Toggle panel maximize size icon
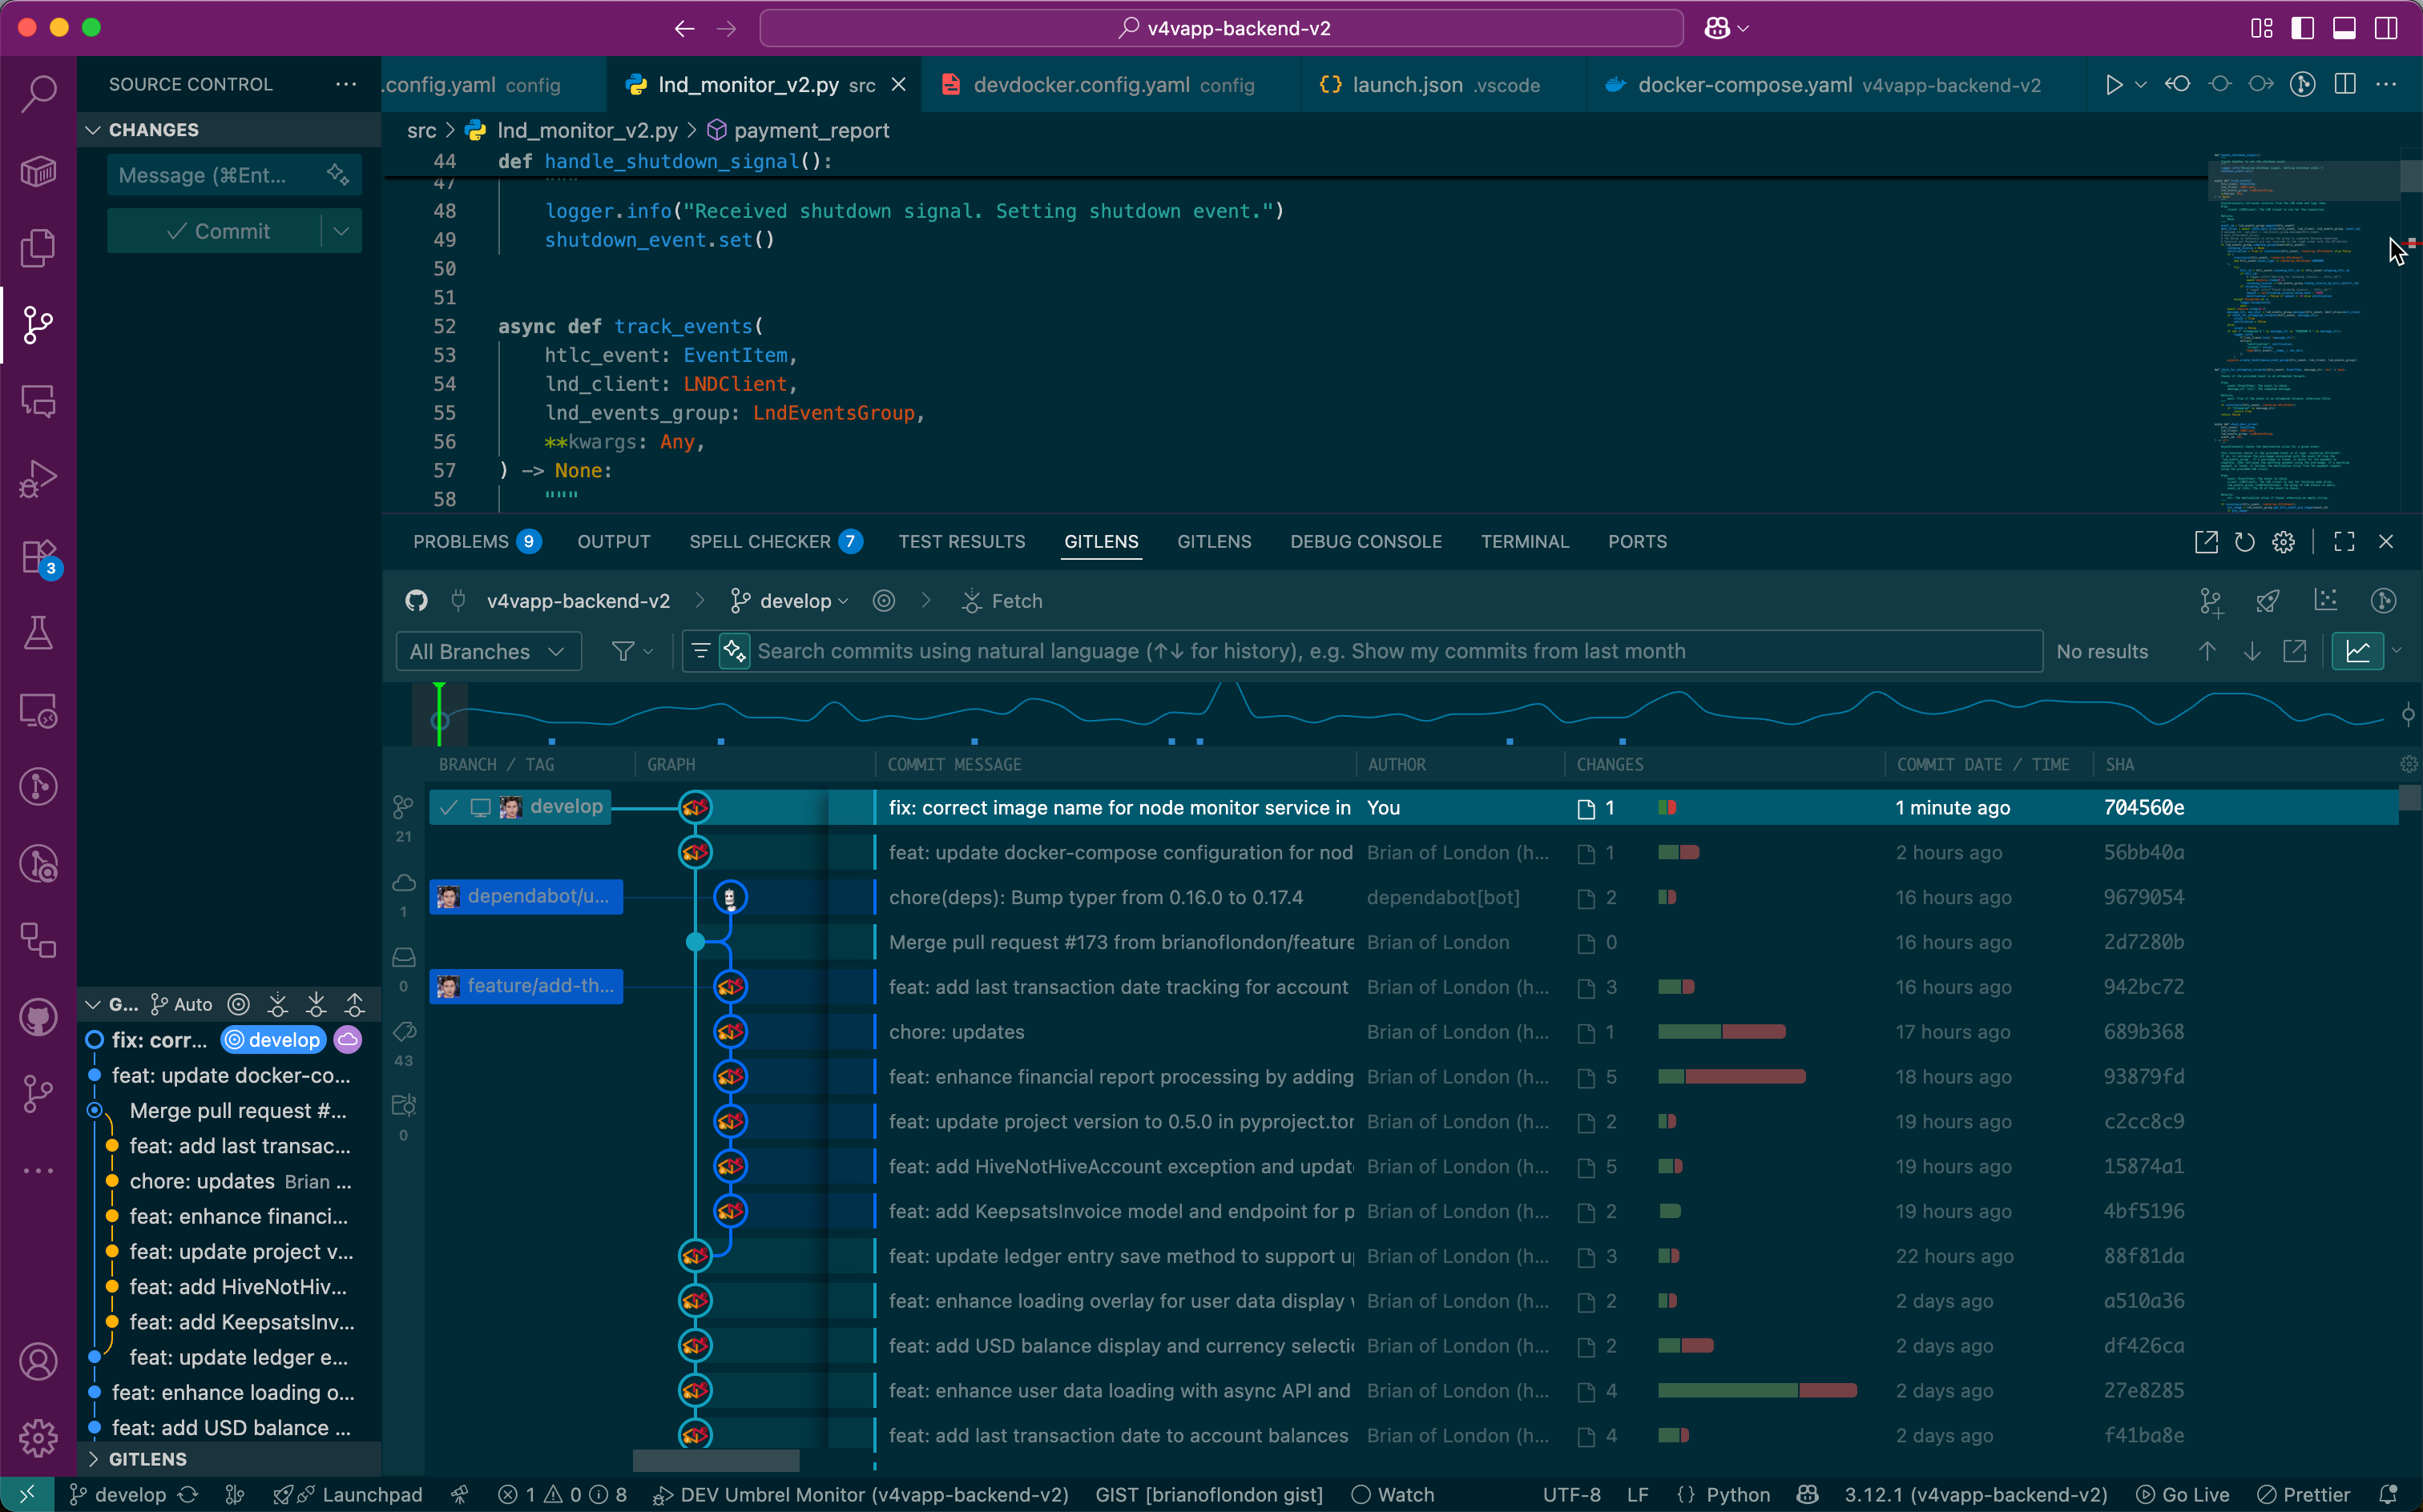The image size is (2423, 1512). [2344, 542]
